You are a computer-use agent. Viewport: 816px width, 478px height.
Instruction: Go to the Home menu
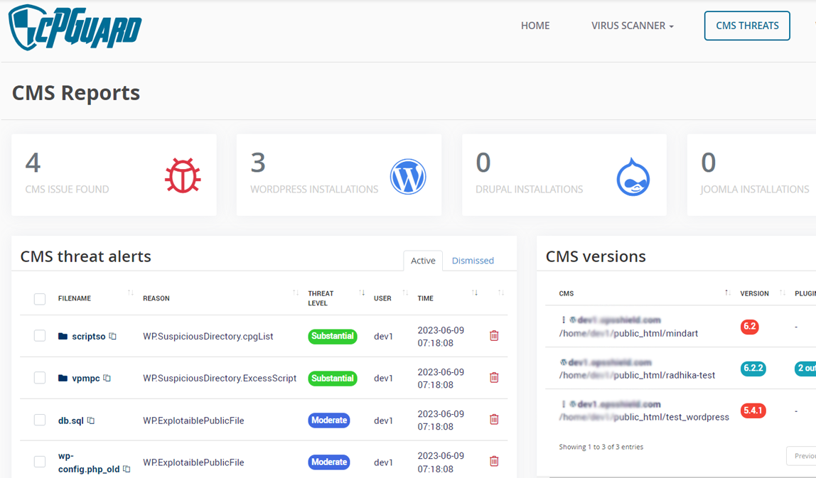point(535,26)
